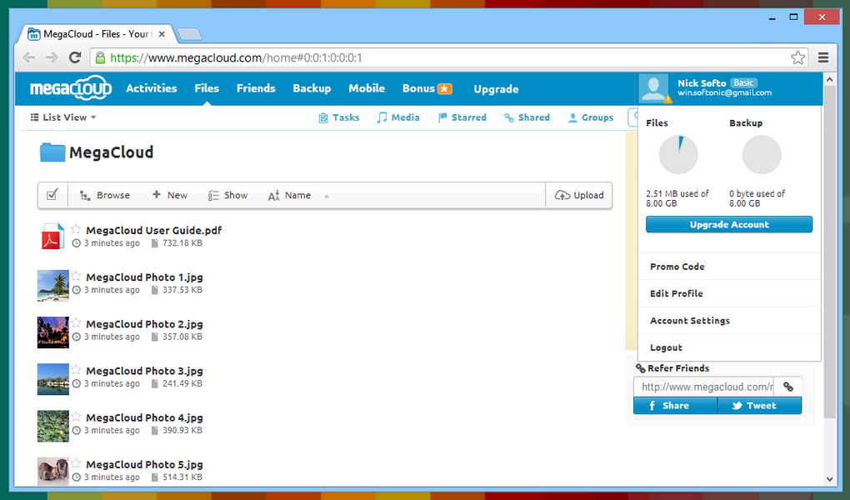Star MegaCloud Photo 5.jpg
This screenshot has width=850, height=500.
[76, 463]
